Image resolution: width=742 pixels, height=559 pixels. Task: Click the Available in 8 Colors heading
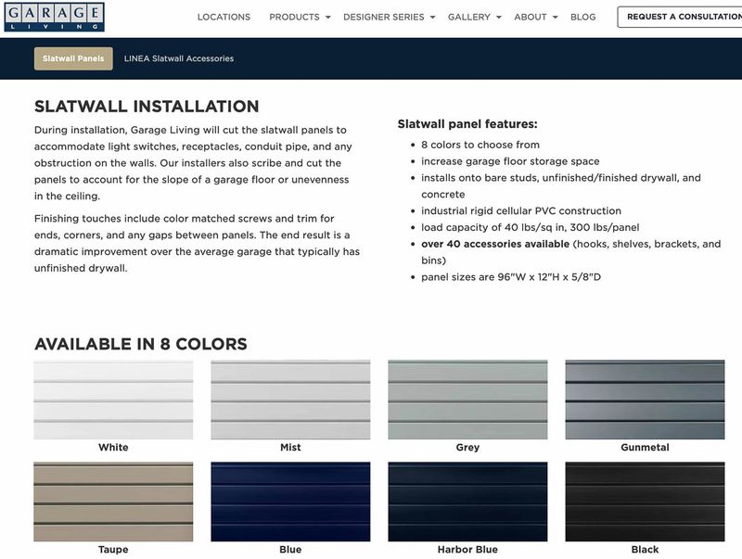tap(141, 344)
